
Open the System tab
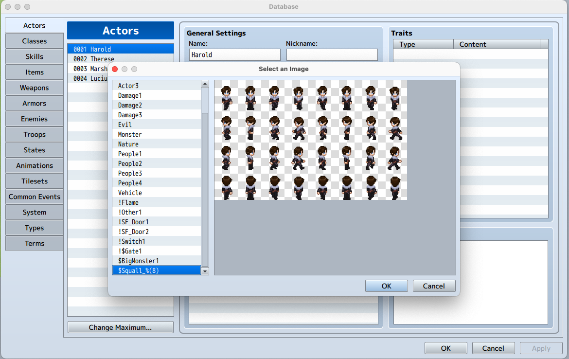[x=35, y=213]
